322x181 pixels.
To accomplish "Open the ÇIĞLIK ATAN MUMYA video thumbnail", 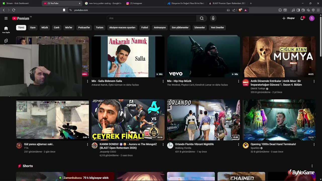I will [x=279, y=57].
